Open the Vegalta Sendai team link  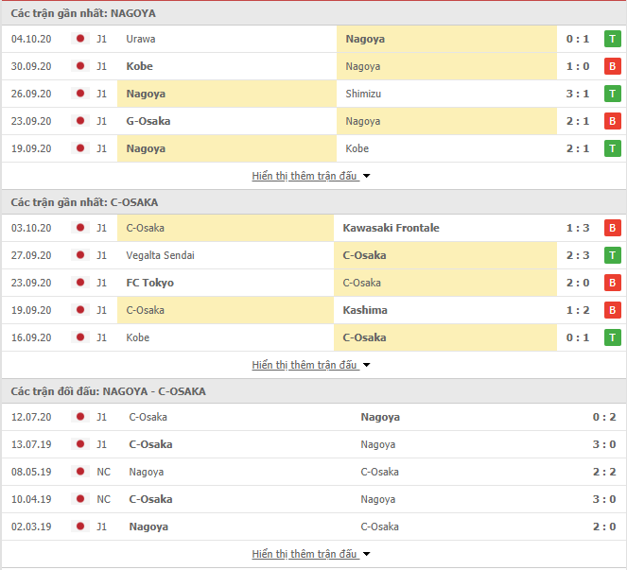point(160,255)
